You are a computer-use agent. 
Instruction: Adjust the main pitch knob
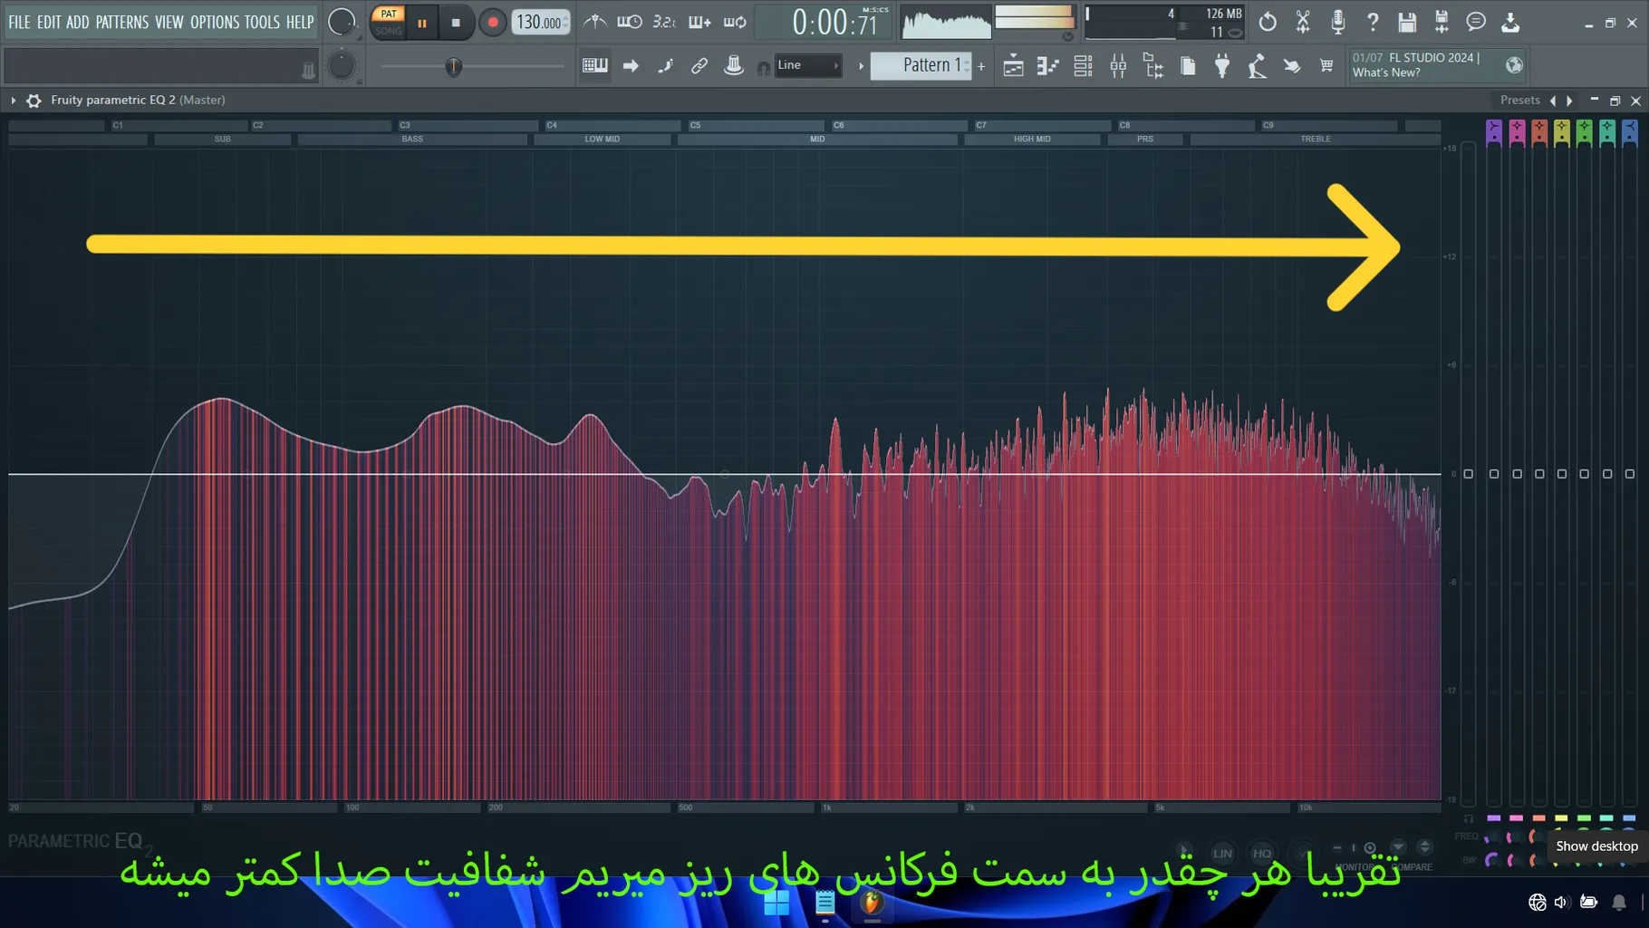[342, 65]
